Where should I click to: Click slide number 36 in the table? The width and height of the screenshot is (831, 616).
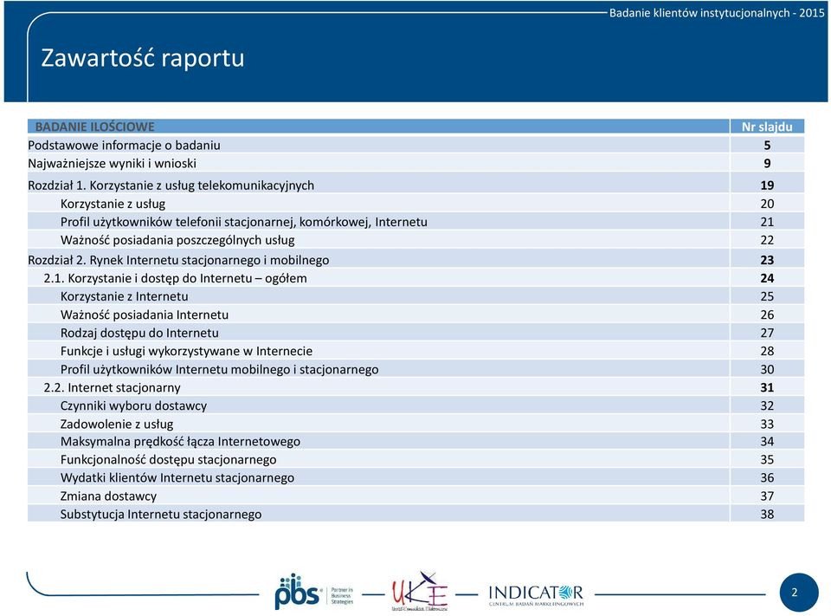(767, 477)
